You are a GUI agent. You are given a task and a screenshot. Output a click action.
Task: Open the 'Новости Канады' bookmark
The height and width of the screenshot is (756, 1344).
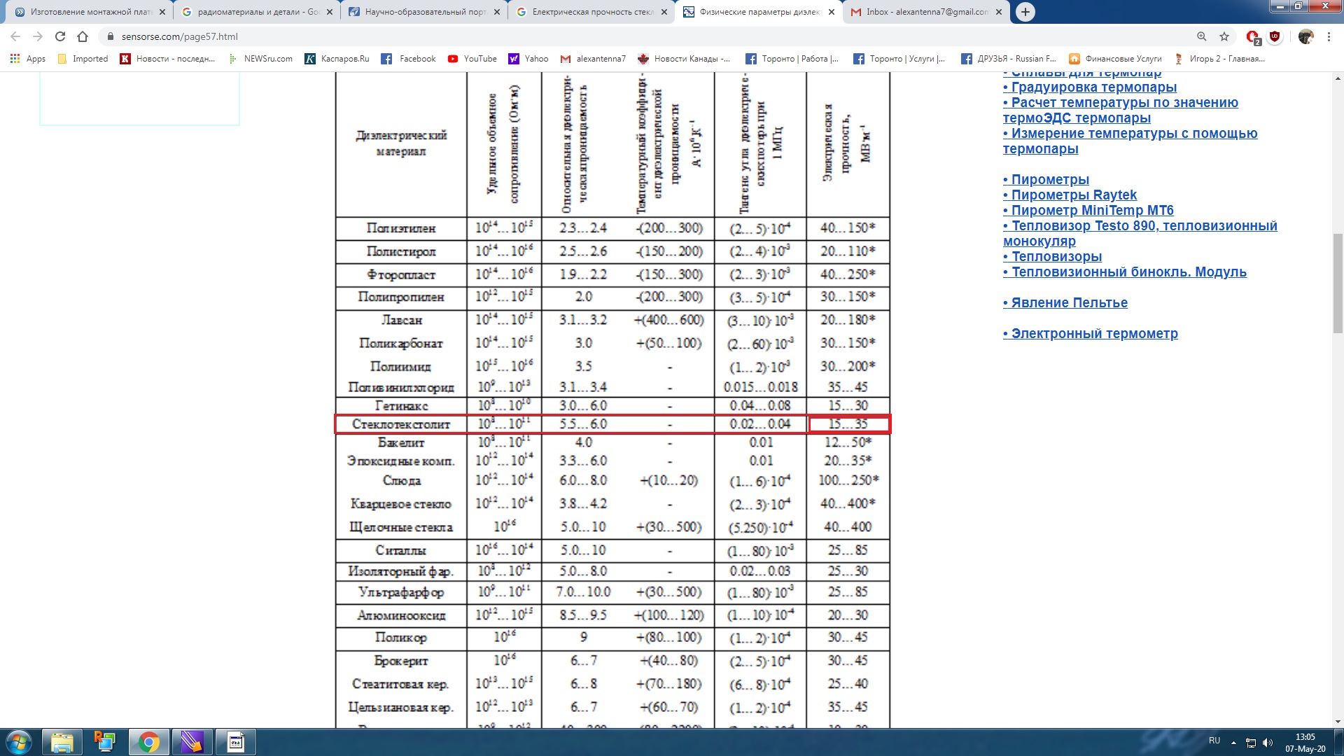pyautogui.click(x=684, y=59)
